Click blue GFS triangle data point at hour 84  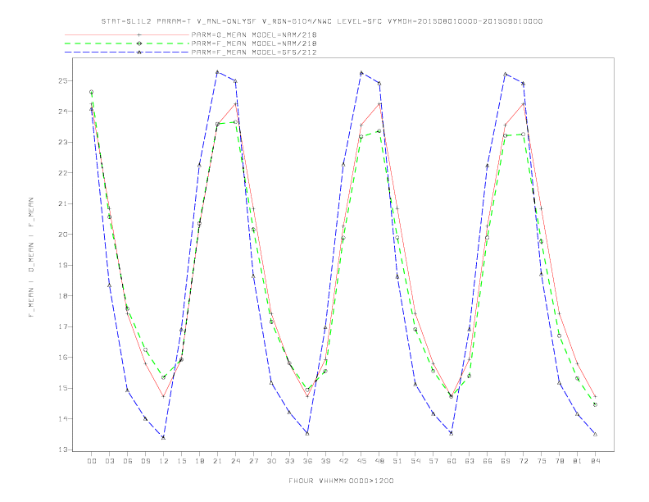click(x=595, y=434)
